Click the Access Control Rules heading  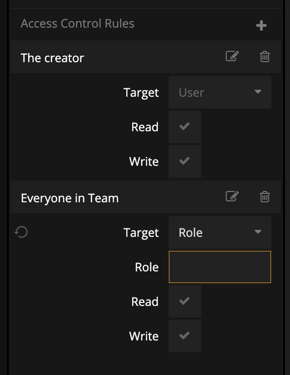tap(77, 24)
